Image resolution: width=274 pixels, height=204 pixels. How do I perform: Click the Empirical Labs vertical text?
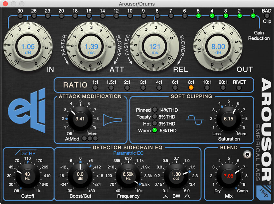pos(258,153)
